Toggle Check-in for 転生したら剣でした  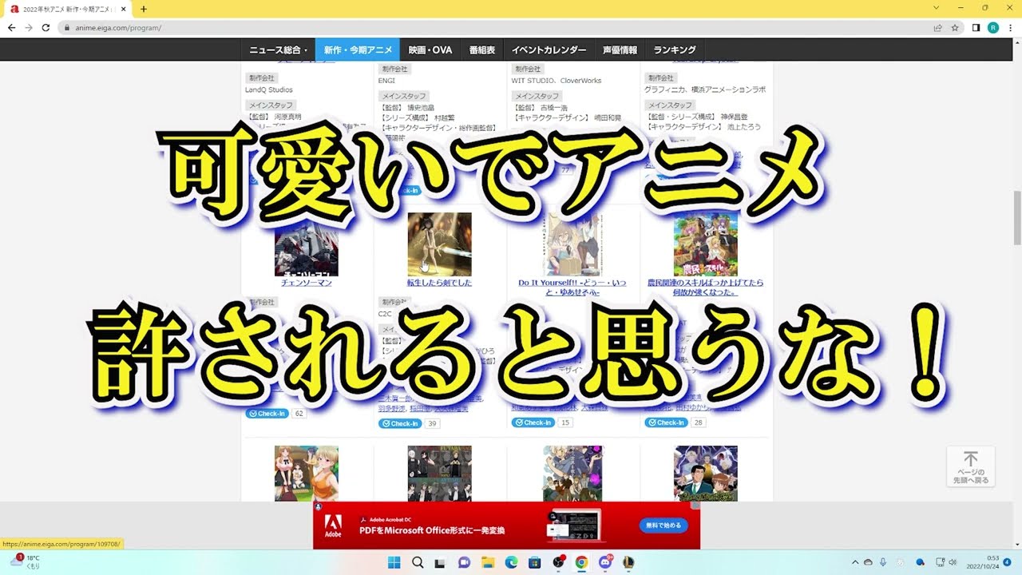click(x=400, y=423)
